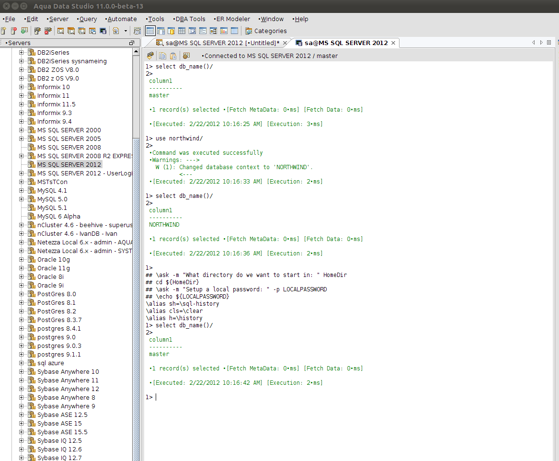Open the dark FluidShell terminal icon
The image size is (559, 461).
(x=103, y=31)
